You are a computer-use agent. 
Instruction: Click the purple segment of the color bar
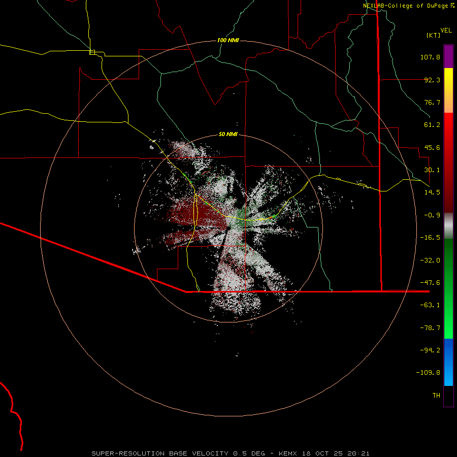coord(448,56)
